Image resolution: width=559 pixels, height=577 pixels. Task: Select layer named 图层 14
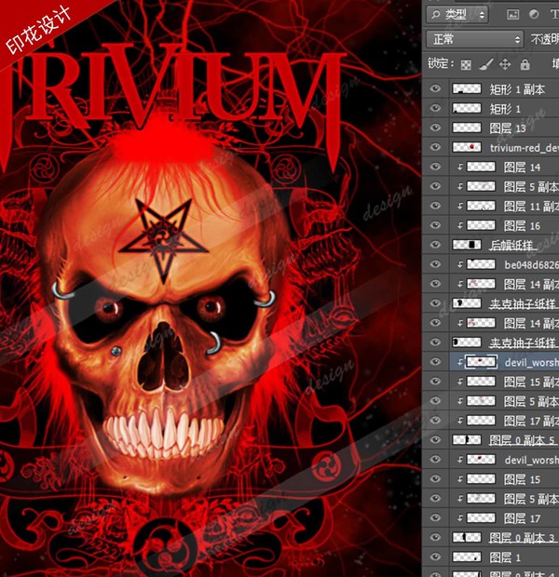coord(522,168)
